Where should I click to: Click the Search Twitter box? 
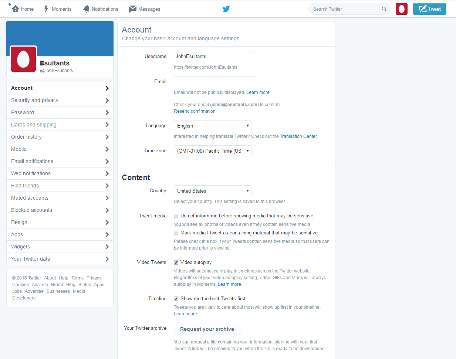pos(349,9)
